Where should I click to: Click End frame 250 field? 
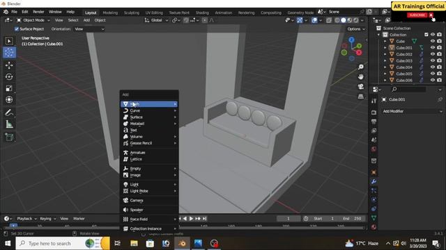(352, 219)
